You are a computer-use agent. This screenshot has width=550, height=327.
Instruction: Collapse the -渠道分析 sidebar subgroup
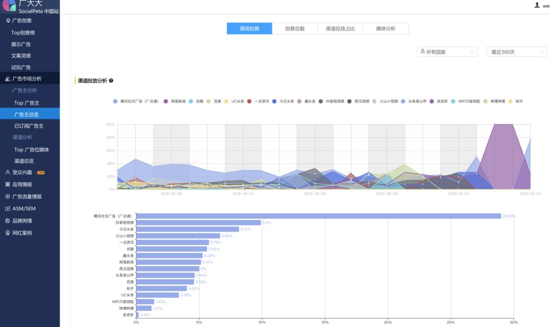click(x=21, y=137)
